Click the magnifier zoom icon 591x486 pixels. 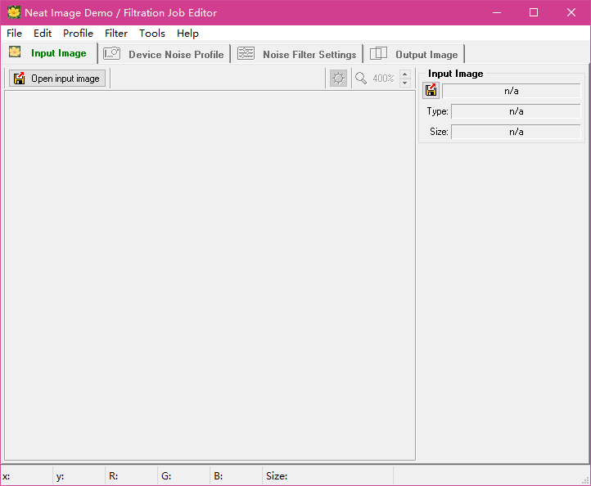pos(361,79)
